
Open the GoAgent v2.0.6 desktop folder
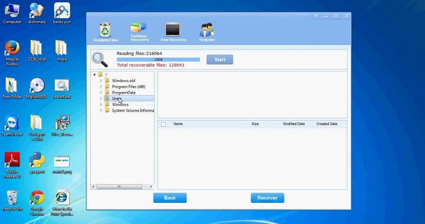(37, 128)
